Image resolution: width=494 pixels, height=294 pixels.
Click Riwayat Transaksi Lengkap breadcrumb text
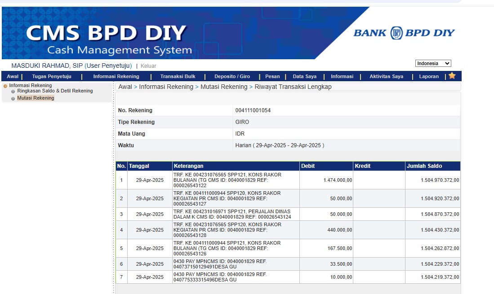point(293,87)
